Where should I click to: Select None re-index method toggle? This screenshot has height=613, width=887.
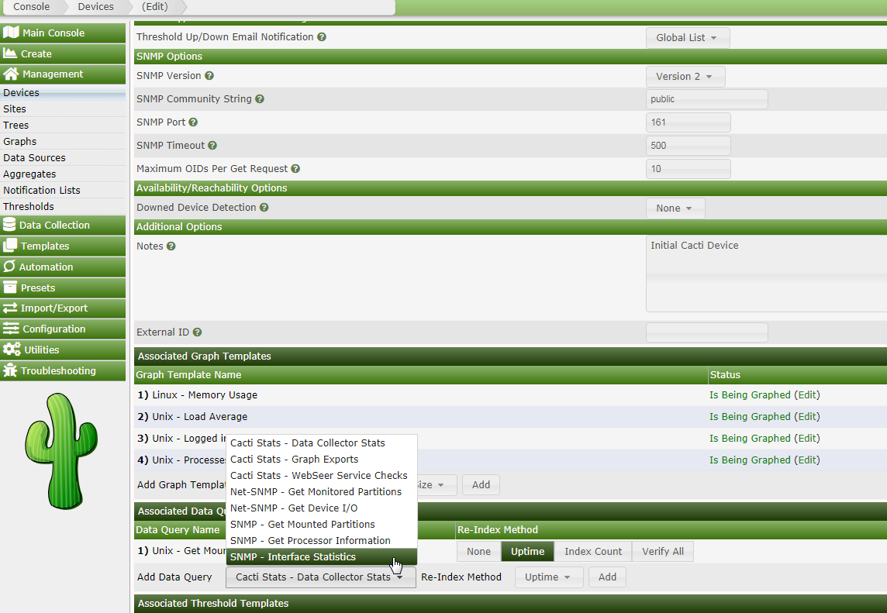[478, 551]
